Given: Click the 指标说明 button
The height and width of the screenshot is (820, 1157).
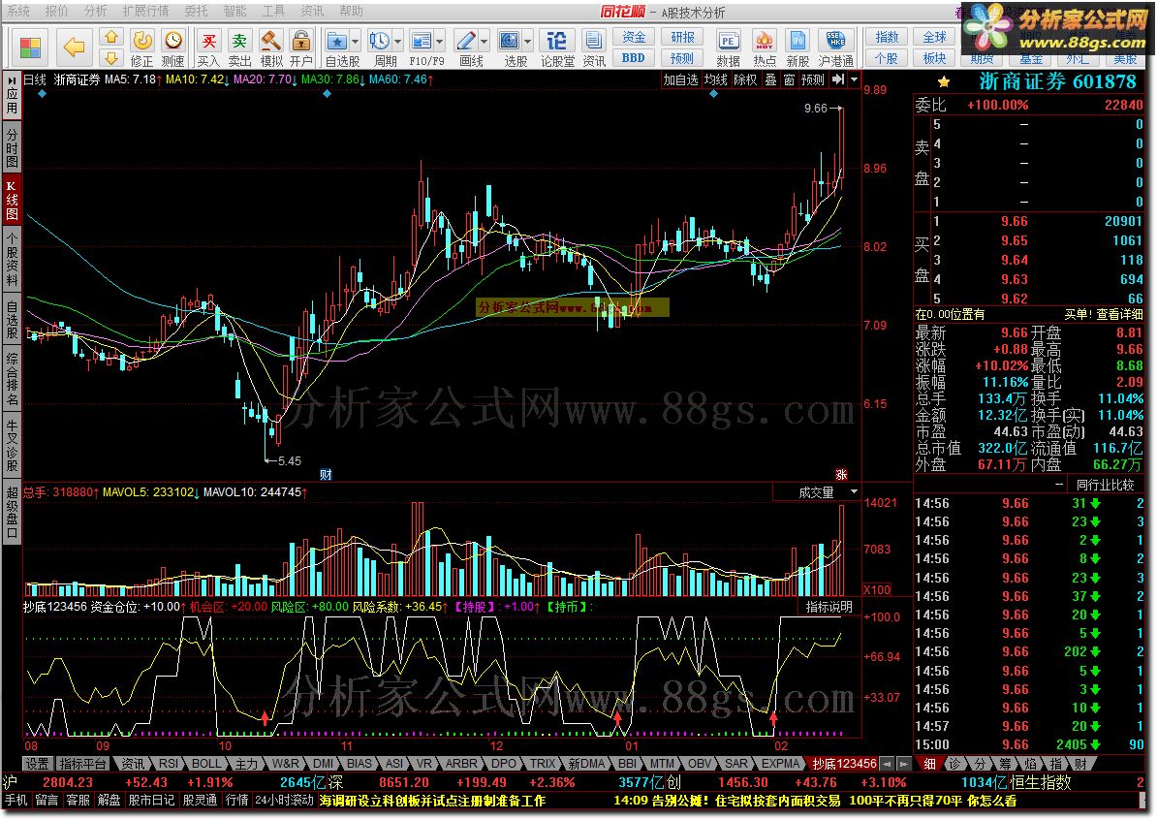Looking at the screenshot, I should (829, 607).
